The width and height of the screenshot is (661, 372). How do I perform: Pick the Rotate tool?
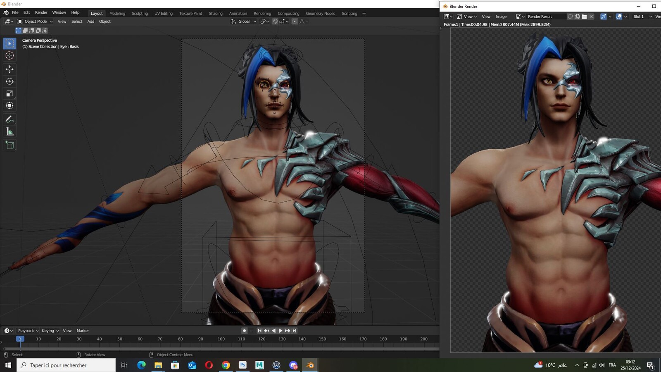(10, 81)
